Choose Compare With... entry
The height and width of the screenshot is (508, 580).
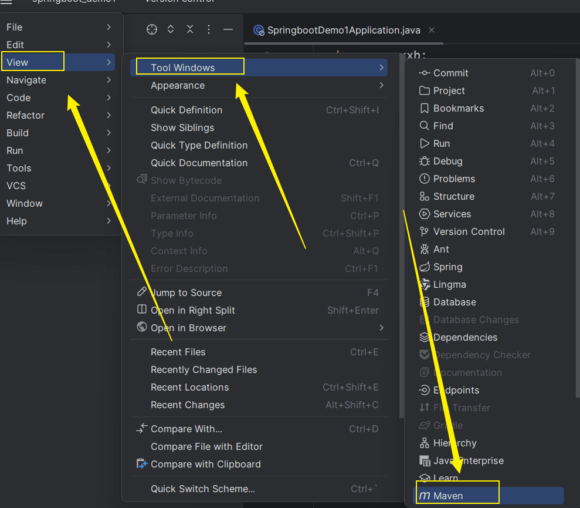click(x=259, y=429)
